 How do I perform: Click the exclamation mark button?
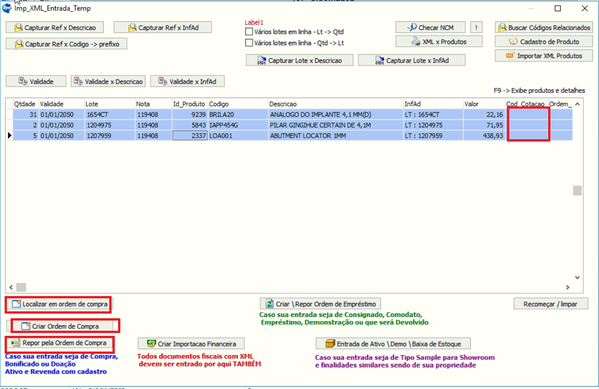tap(476, 28)
